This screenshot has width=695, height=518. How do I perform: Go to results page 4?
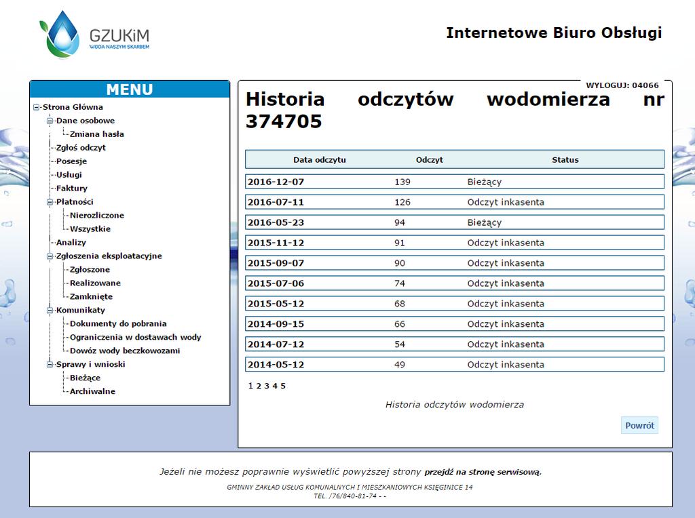(x=275, y=386)
